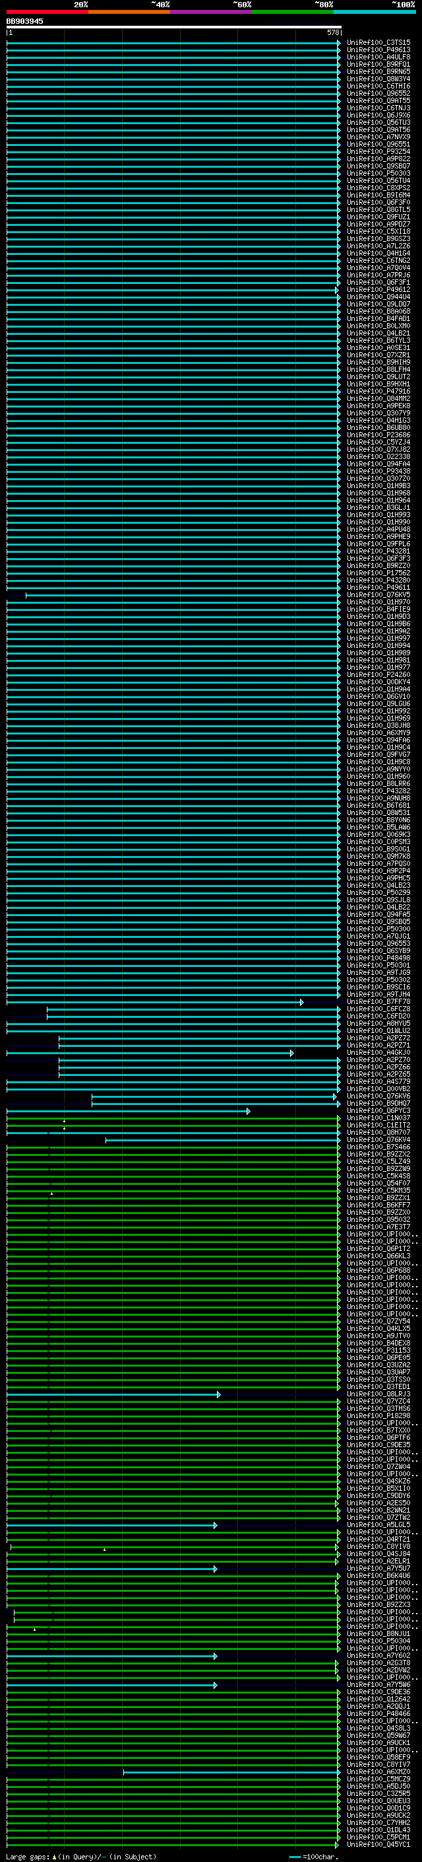Image resolution: width=422 pixels, height=1862 pixels.
Task: Click the UniRef100_Q95032 label
Action: (378, 1220)
